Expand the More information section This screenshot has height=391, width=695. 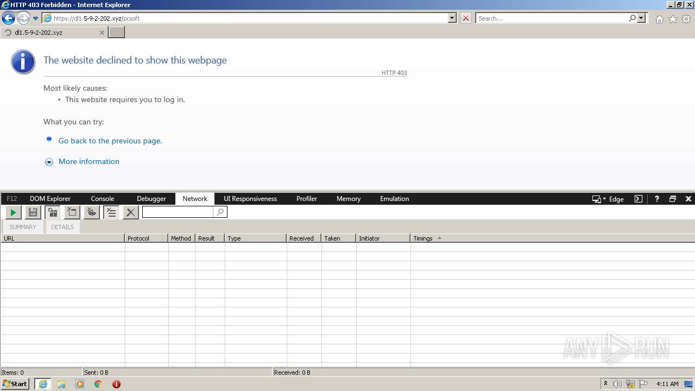click(x=49, y=162)
